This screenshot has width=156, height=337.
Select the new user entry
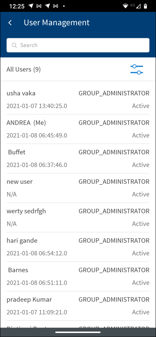(x=78, y=188)
